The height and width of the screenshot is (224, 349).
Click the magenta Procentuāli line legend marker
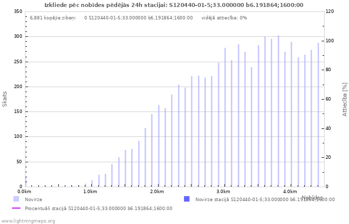[16, 209]
